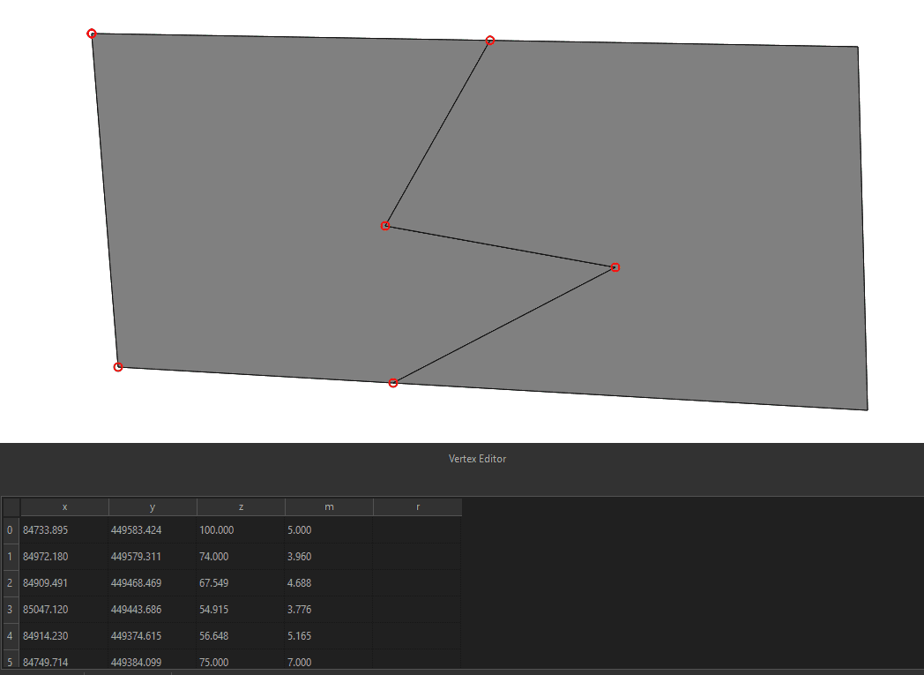Screen dimensions: 924x675
Task: Select the m value 3.960 of vertex 1
Action: (329, 556)
